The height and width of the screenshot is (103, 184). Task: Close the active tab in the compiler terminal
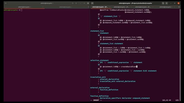tap(110, 7)
